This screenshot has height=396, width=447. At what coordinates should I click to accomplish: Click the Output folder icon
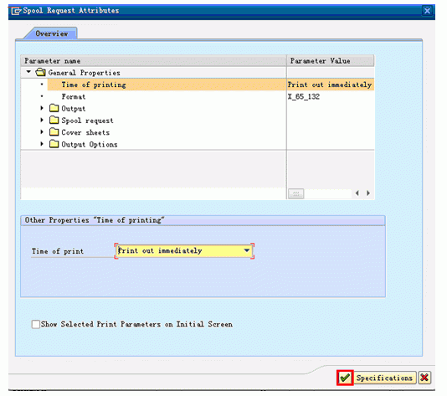pos(54,108)
